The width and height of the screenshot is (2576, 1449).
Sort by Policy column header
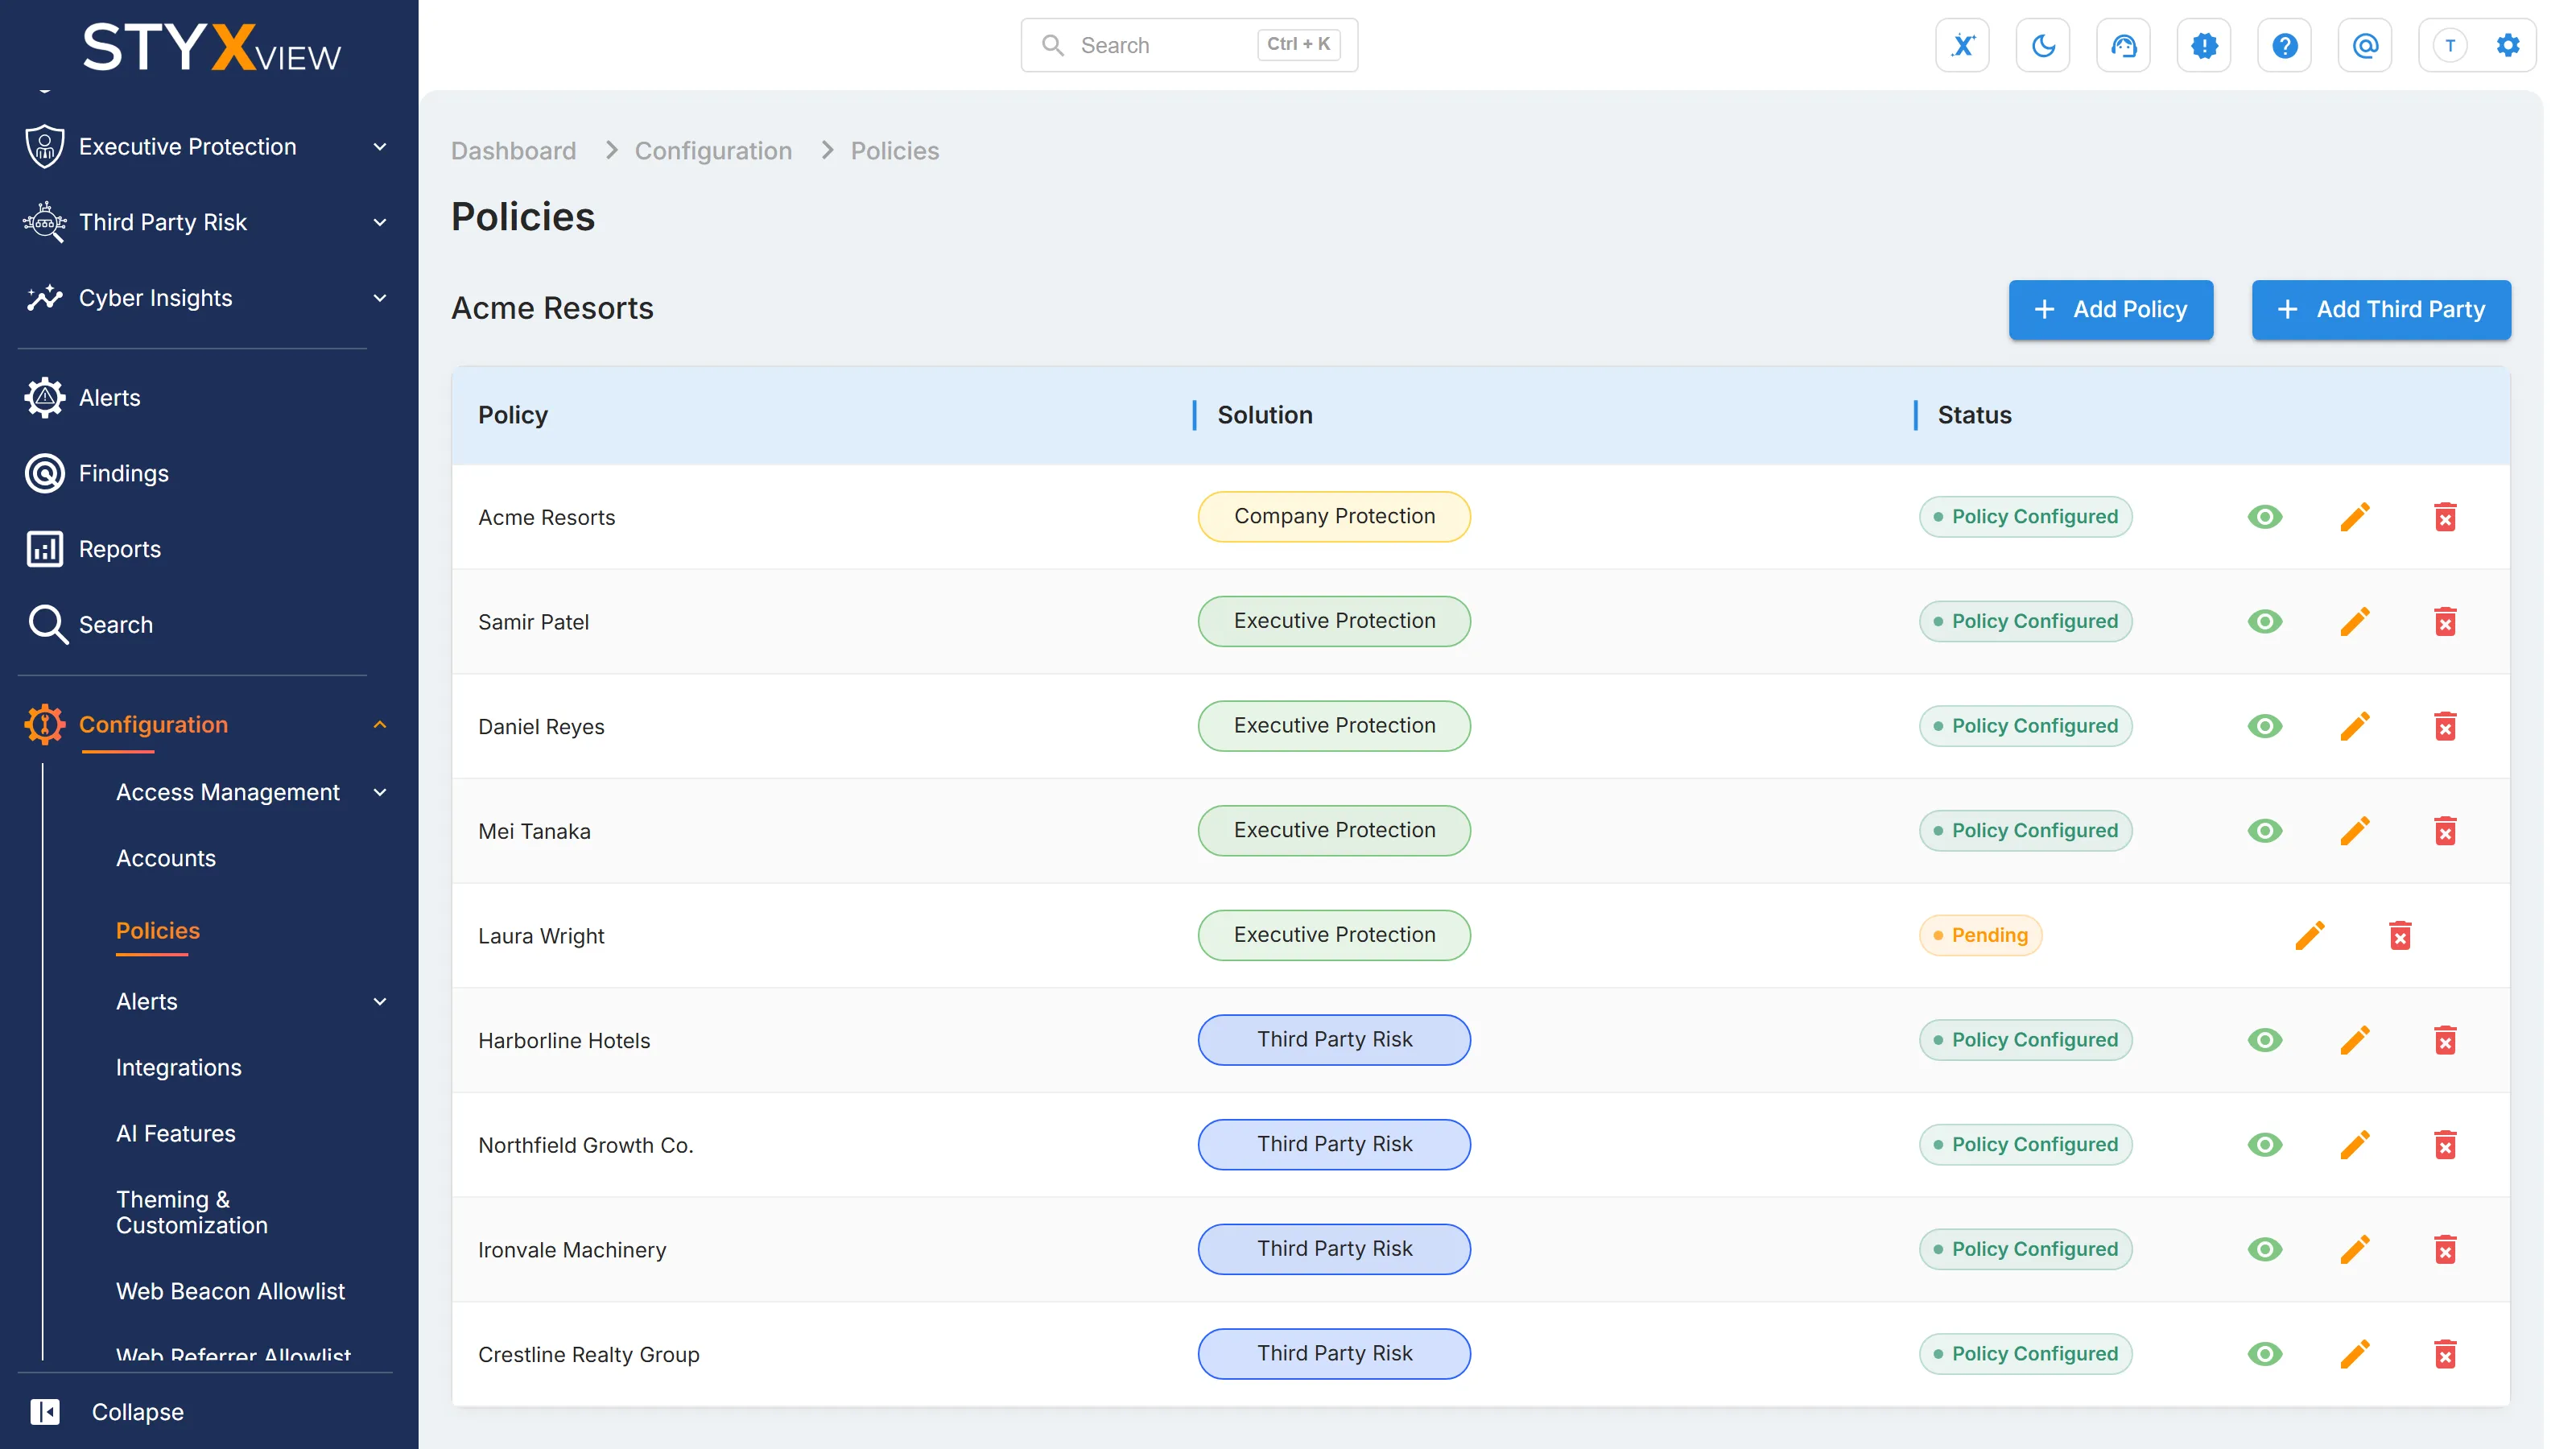click(513, 415)
